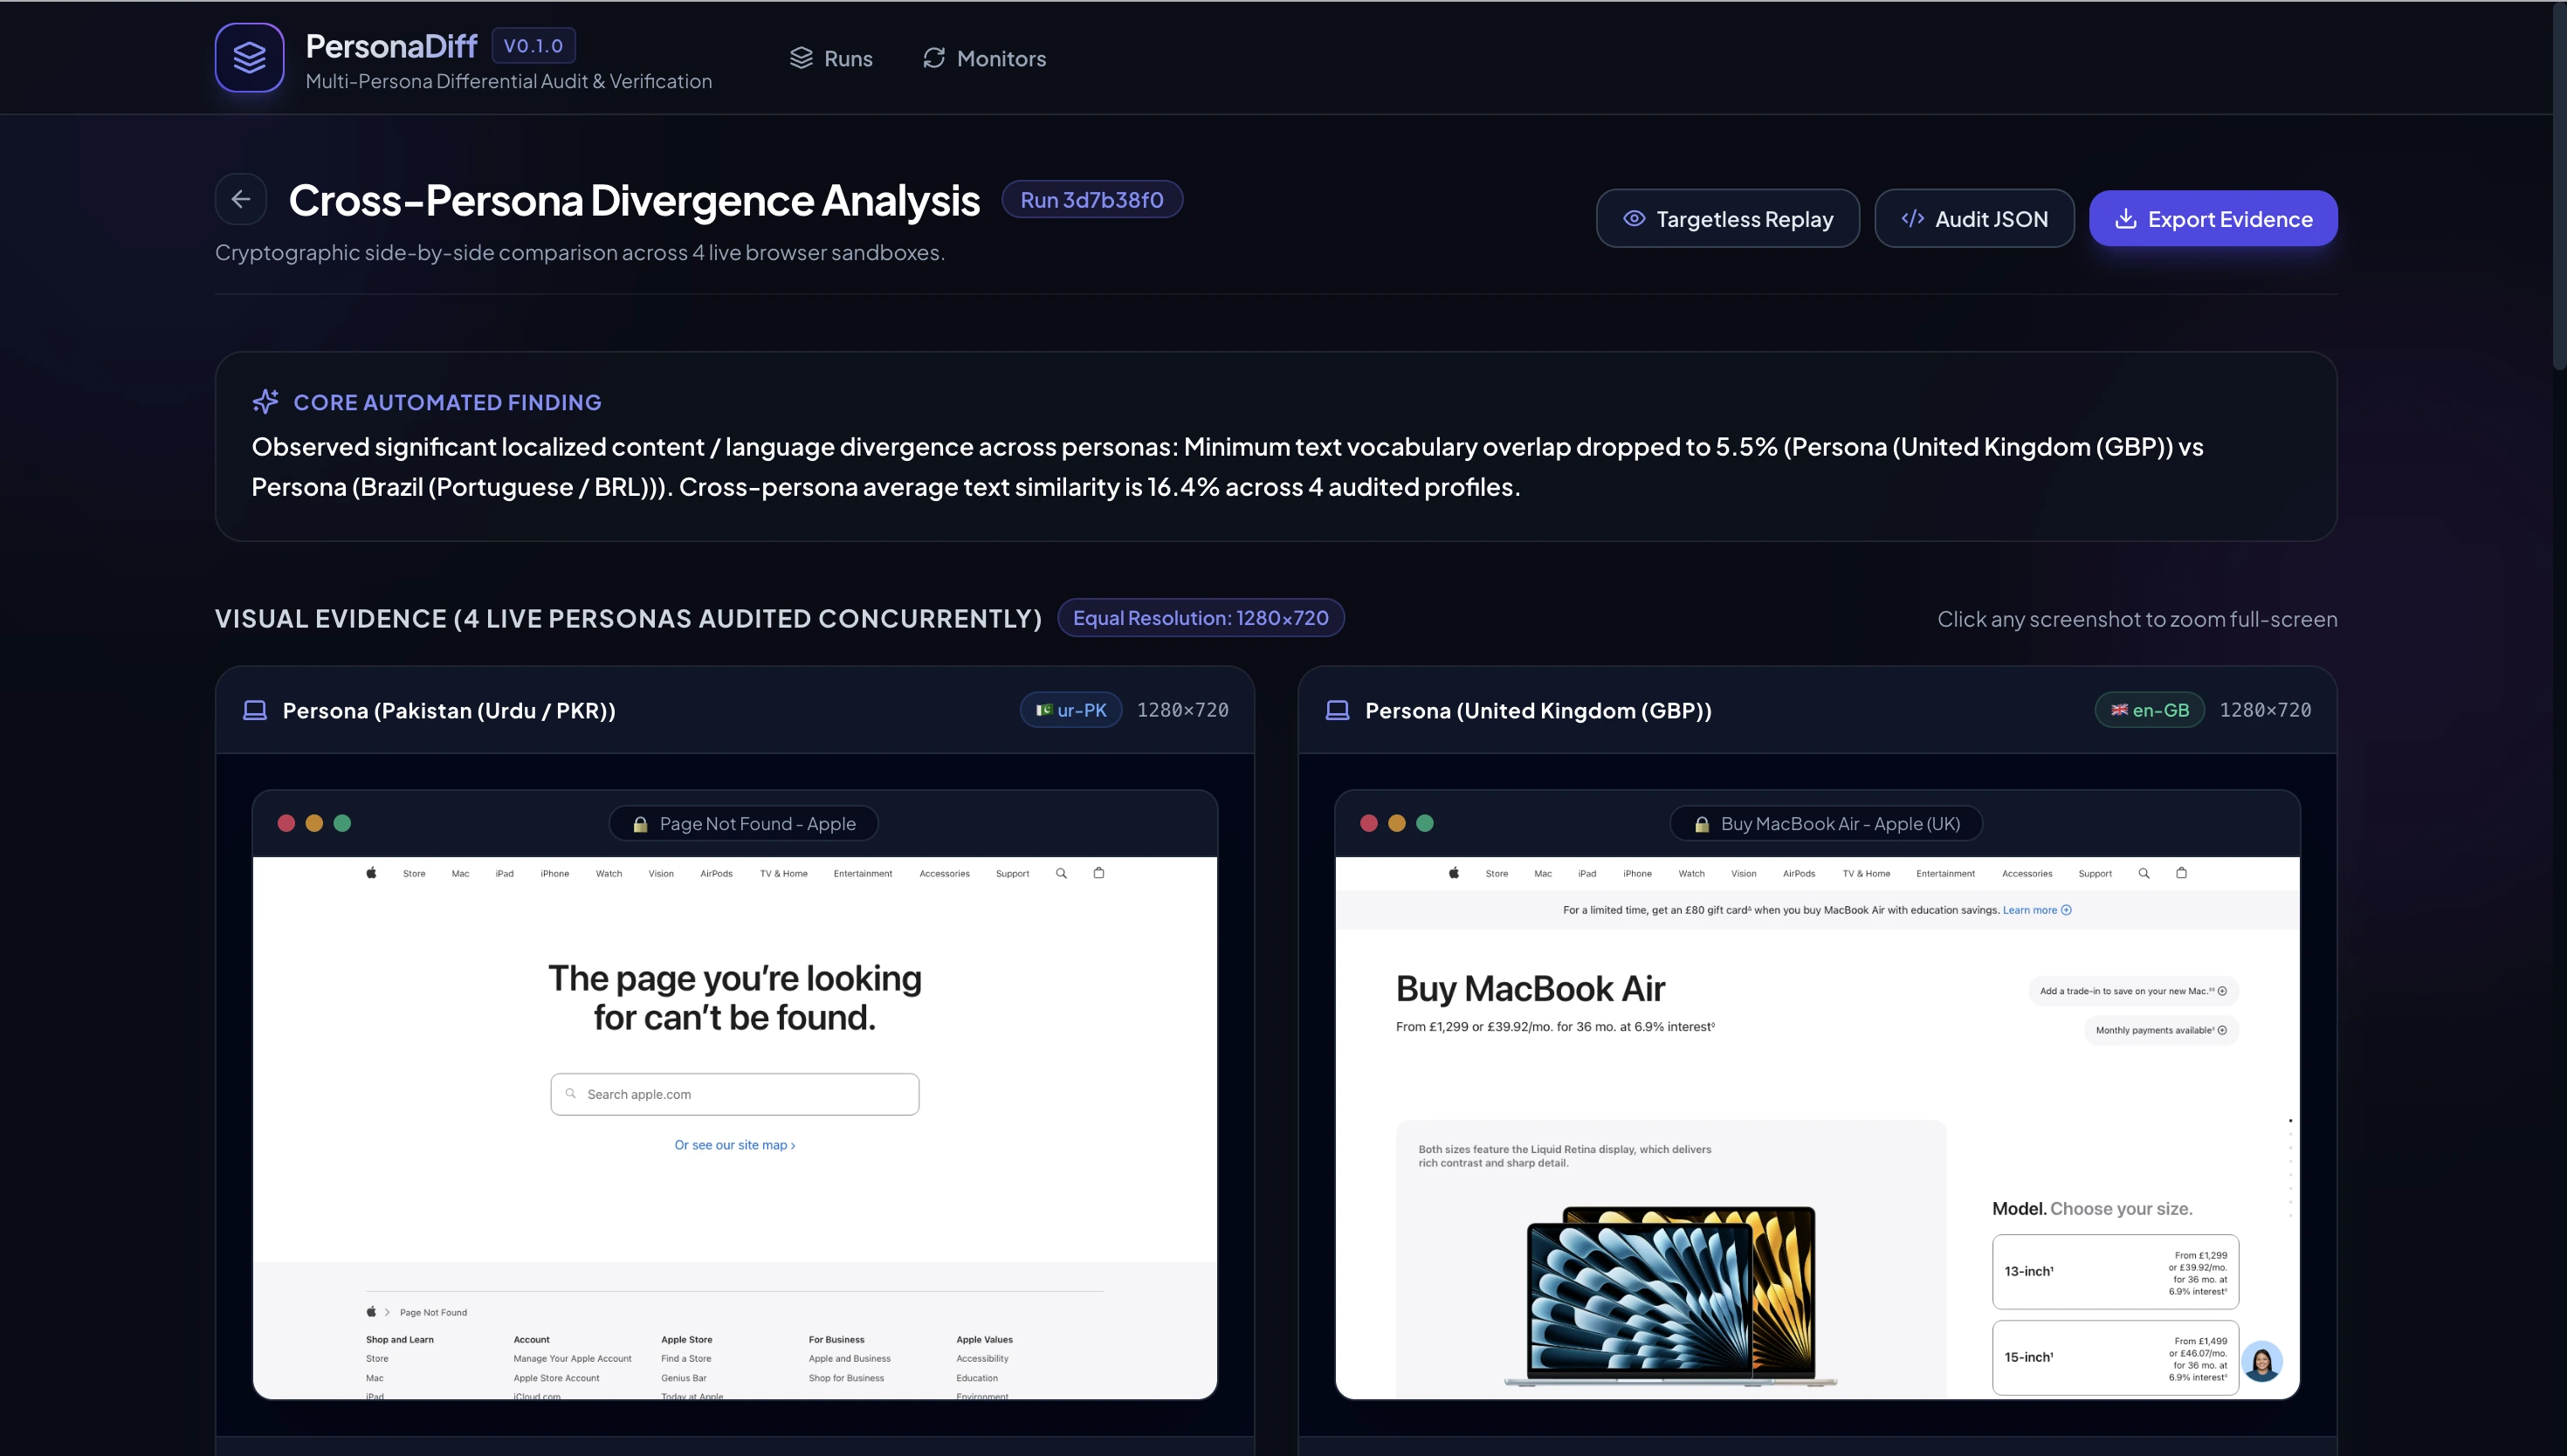Click iPhone in Pakistan screenshot nav

click(555, 874)
